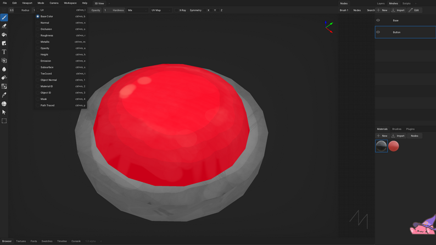The image size is (436, 245).
Task: Switch to the Plugins tab
Action: 410,129
